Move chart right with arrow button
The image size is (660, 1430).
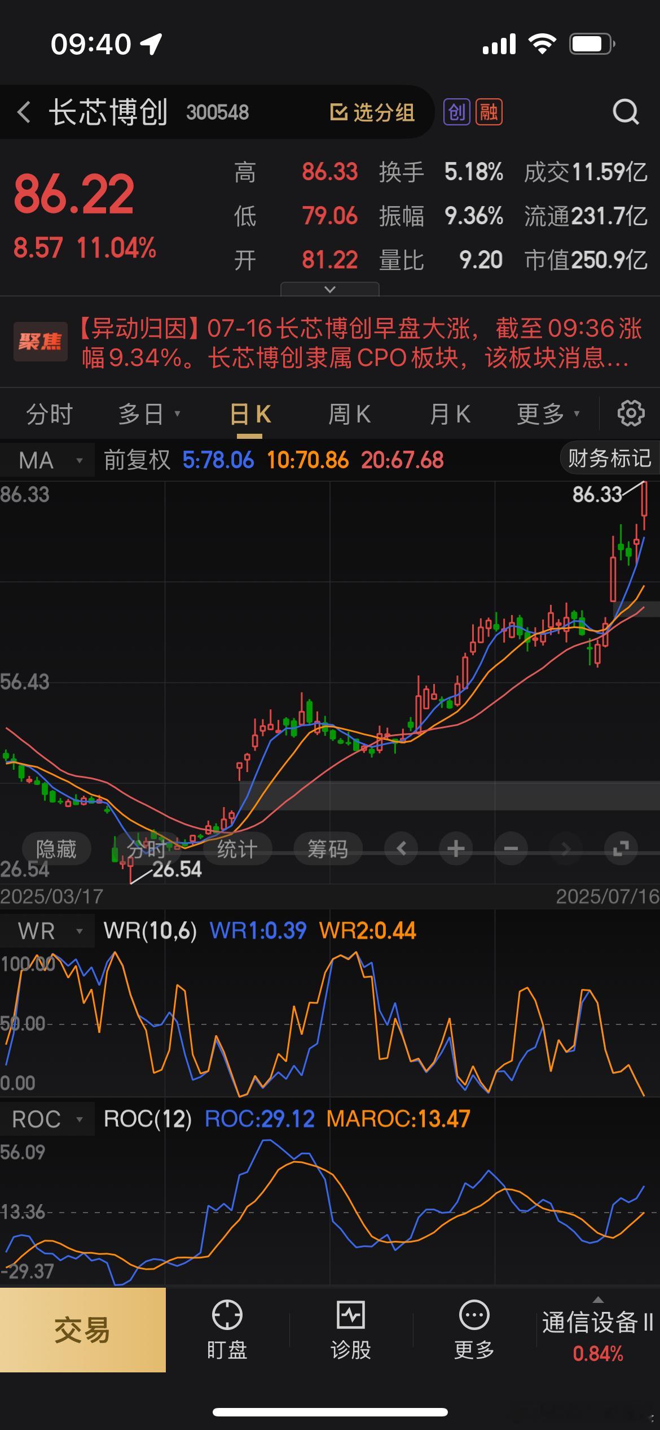pos(566,848)
